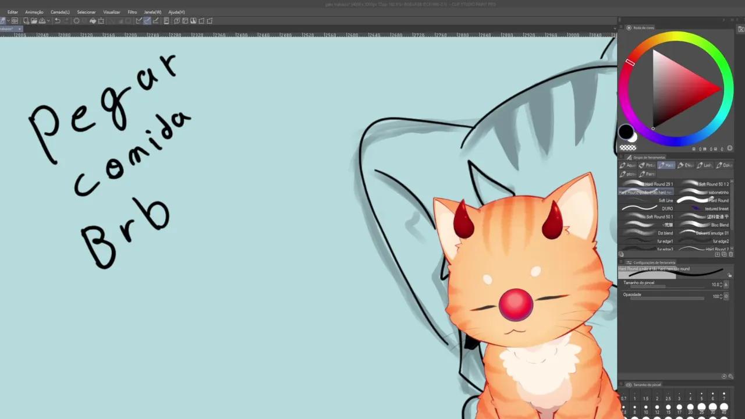
Task: Select the Aqua sub tool group tab
Action: tap(627, 165)
